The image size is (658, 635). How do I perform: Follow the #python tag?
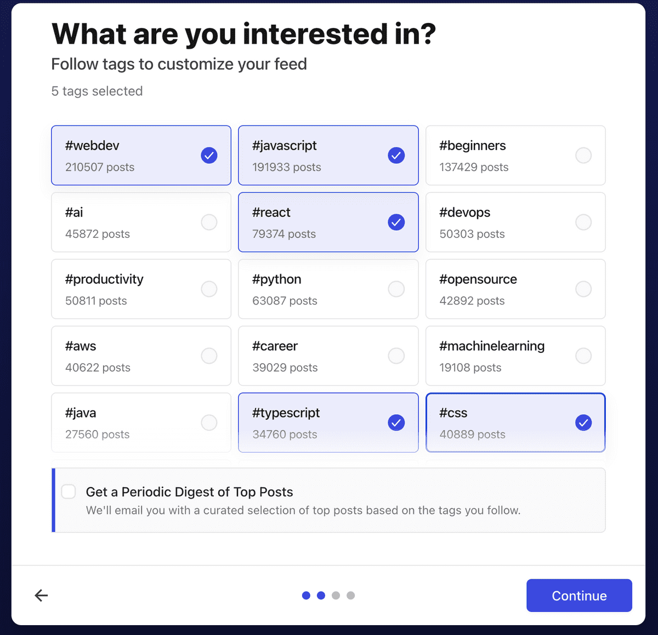tap(328, 289)
